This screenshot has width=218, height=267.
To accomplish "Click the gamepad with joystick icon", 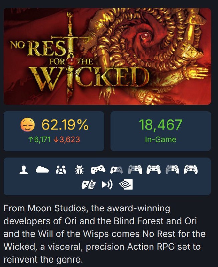I will 88,185.
